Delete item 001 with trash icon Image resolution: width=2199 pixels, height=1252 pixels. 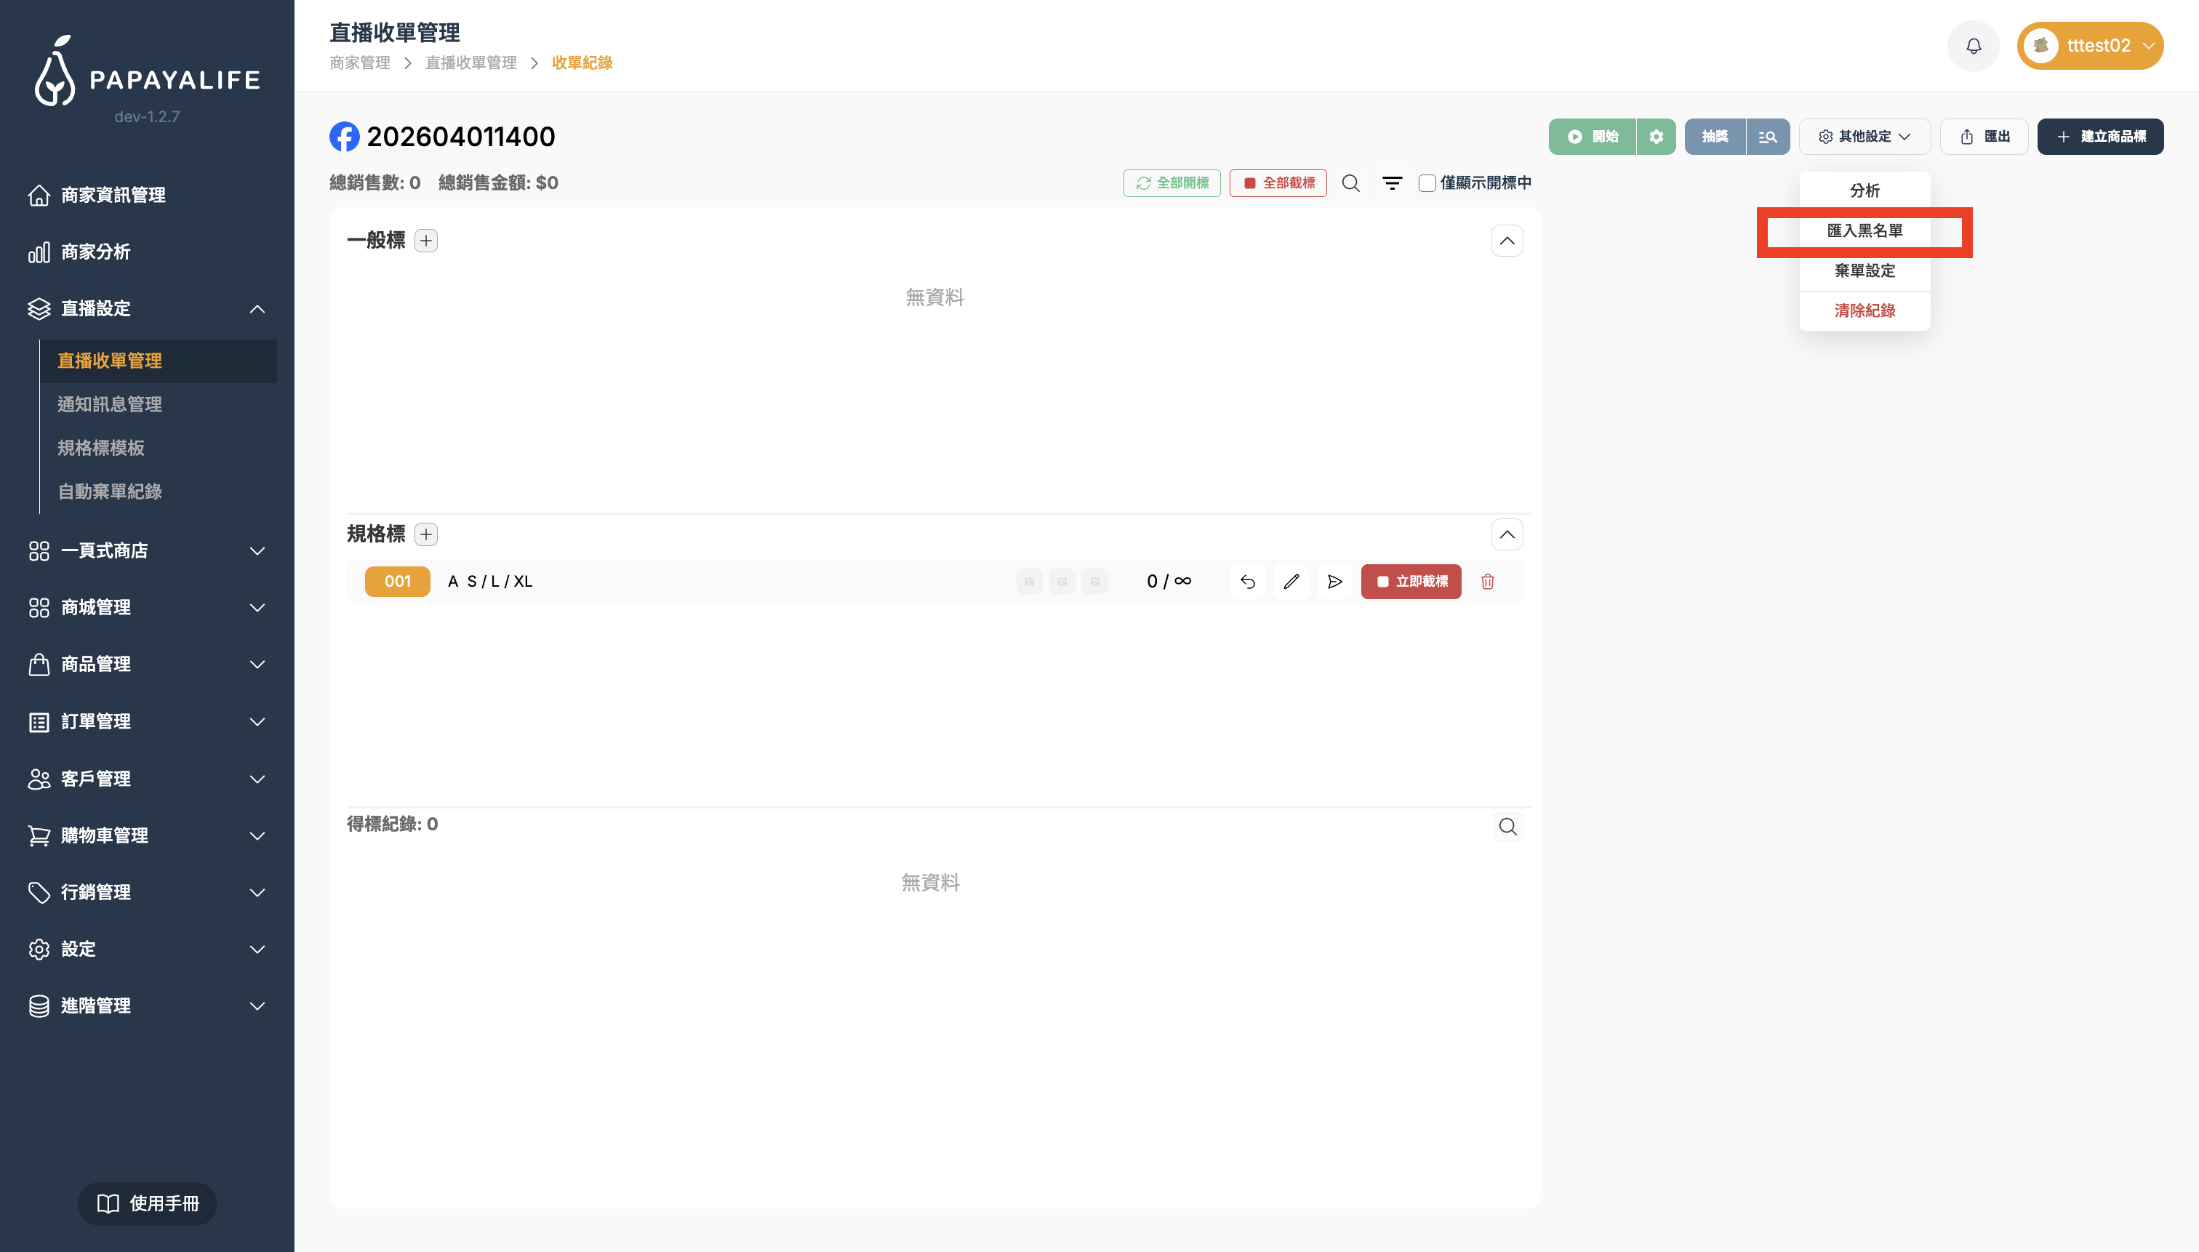(x=1487, y=582)
